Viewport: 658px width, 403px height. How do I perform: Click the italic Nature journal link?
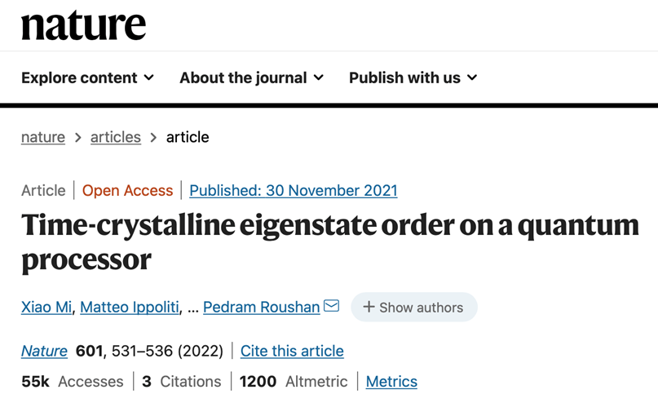click(x=44, y=351)
